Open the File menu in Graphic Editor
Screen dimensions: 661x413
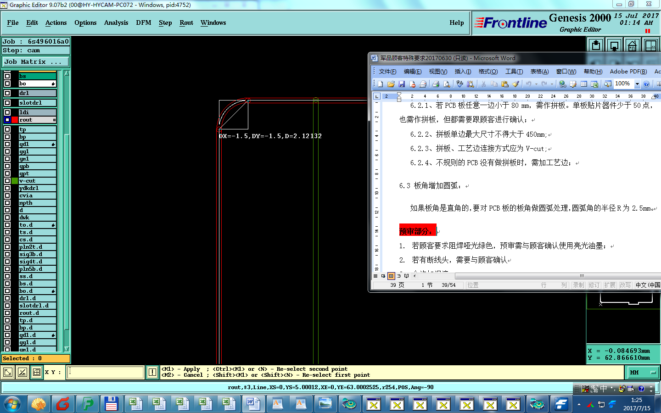point(13,22)
